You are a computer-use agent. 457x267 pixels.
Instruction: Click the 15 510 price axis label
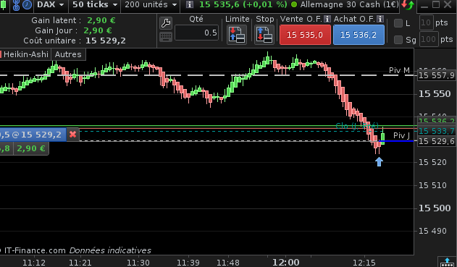[432, 185]
